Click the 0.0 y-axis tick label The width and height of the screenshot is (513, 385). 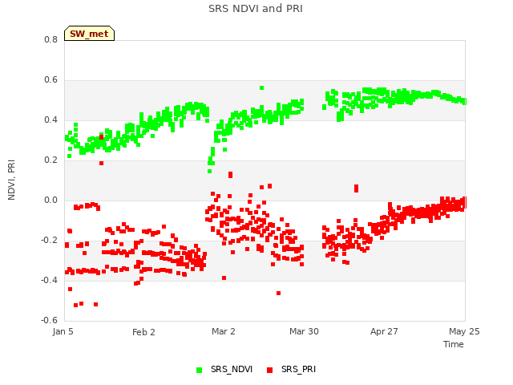50,200
